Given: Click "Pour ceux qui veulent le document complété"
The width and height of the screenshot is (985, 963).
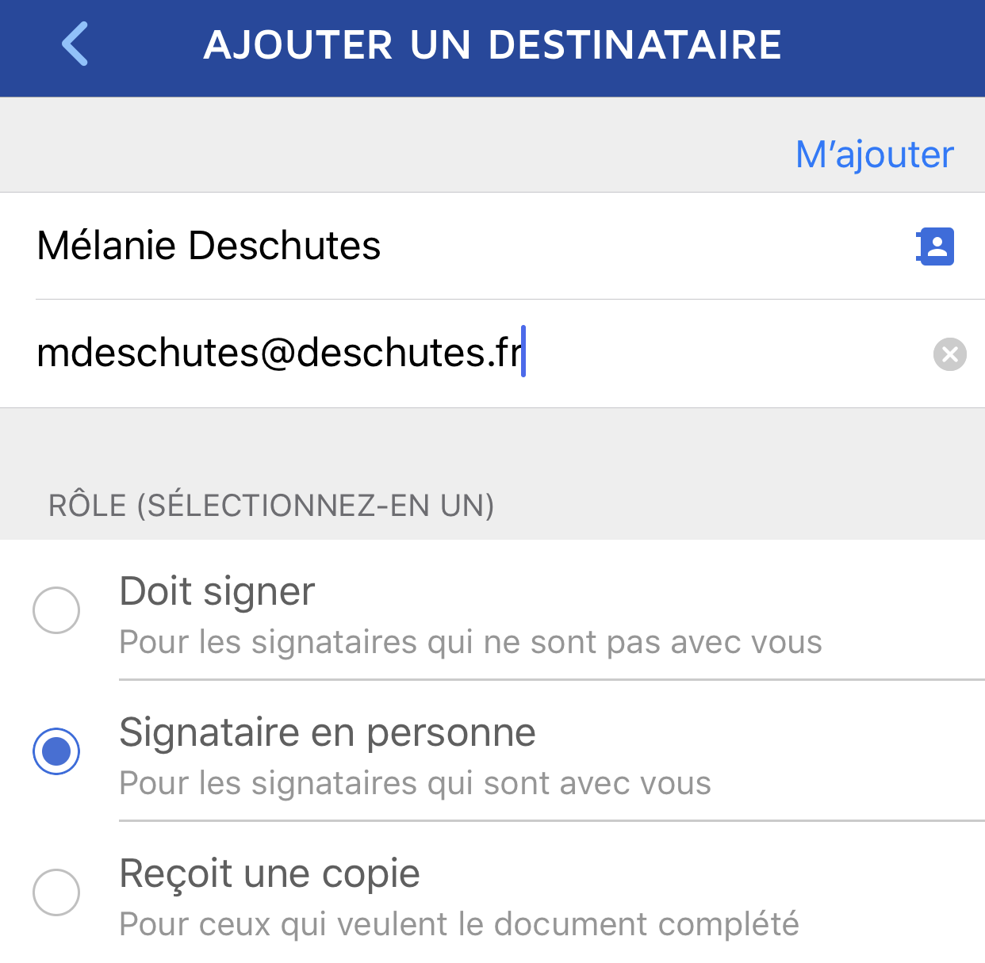Looking at the screenshot, I should (x=458, y=925).
